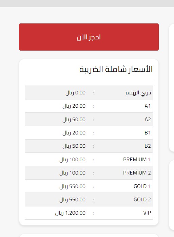
Task: Click the 550.00 ريال price for GOLD 2
Action: tap(73, 200)
